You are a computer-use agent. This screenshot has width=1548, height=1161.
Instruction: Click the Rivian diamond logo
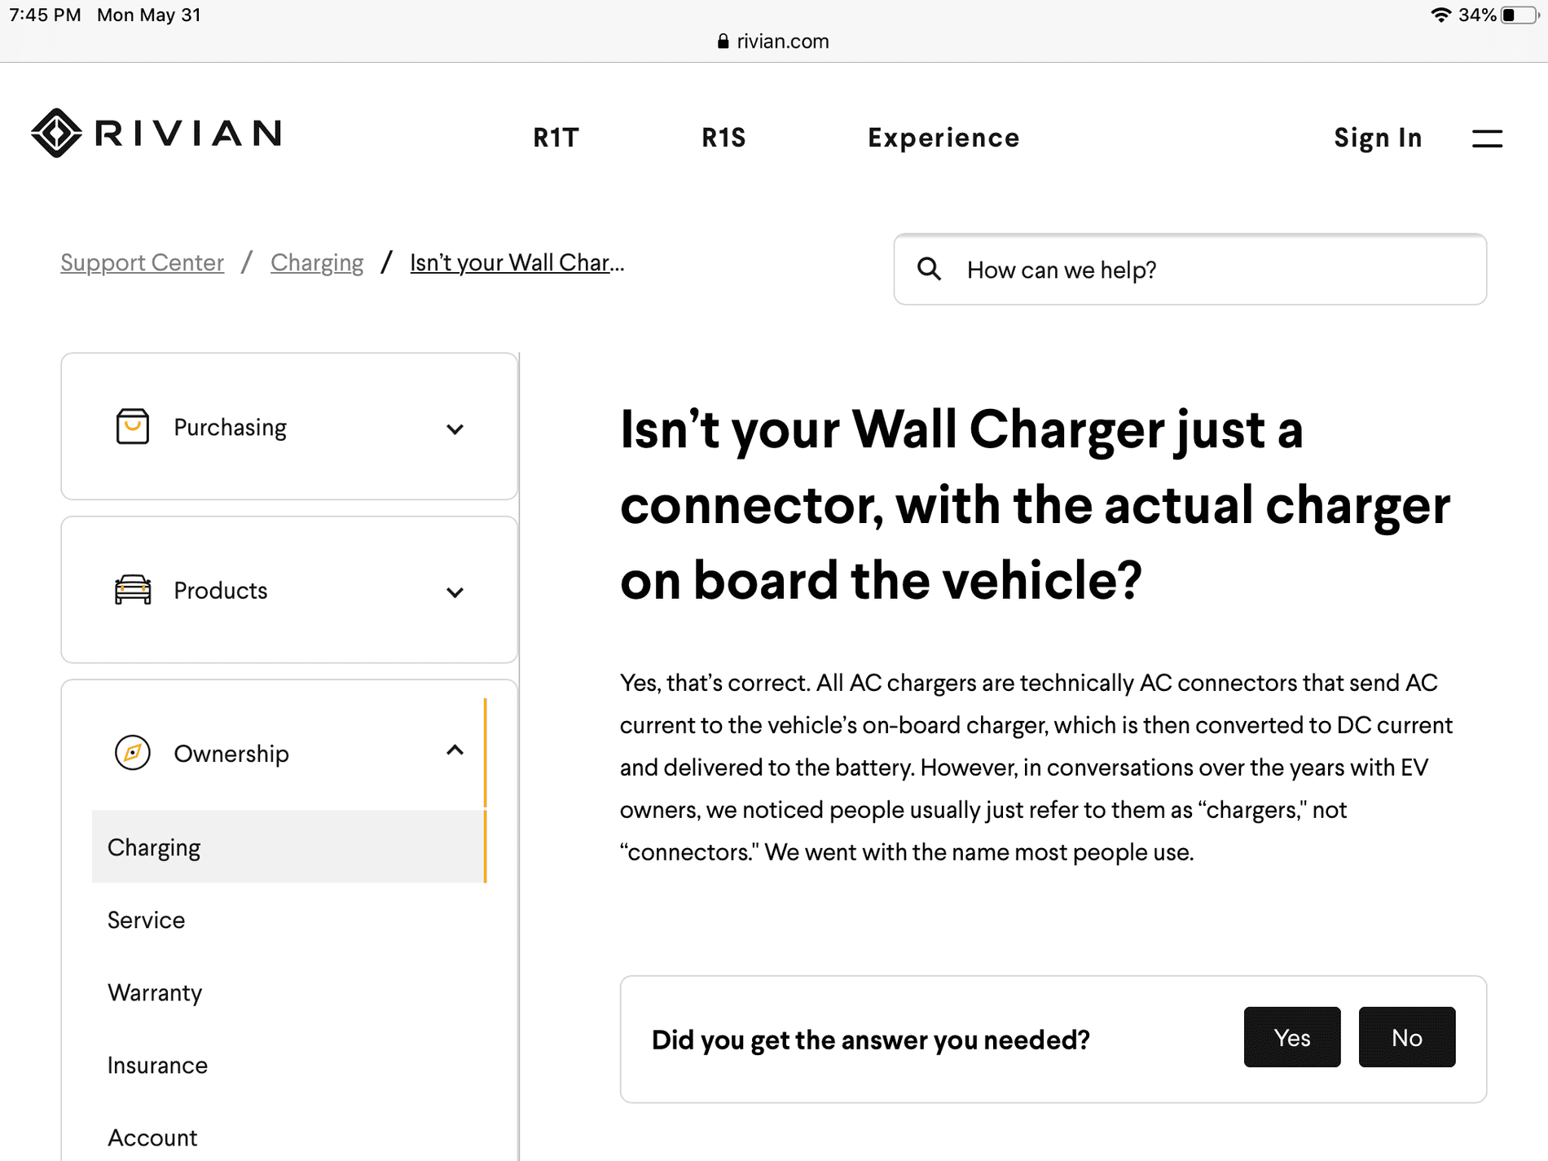[x=56, y=133]
